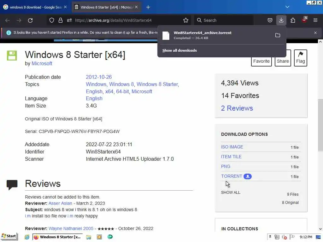Close the Windows 8 Starter tab
The height and width of the screenshot is (242, 323).
click(x=136, y=7)
